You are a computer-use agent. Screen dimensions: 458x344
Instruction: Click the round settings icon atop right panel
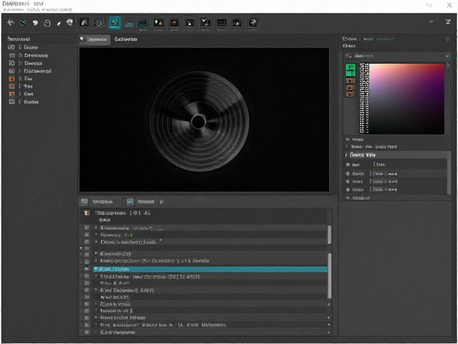tap(447, 39)
